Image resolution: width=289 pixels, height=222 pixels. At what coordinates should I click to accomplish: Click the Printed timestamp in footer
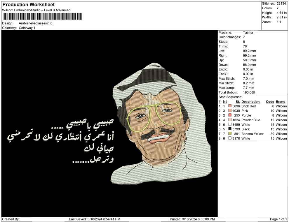coord(192,219)
